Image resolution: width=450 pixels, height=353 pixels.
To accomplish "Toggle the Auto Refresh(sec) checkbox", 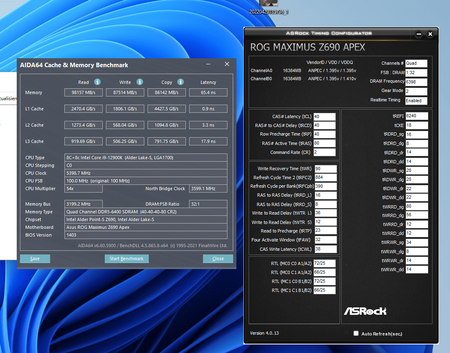I will tap(356, 333).
